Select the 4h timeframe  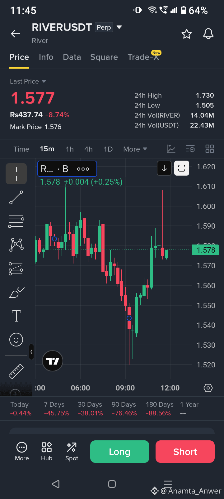point(88,149)
